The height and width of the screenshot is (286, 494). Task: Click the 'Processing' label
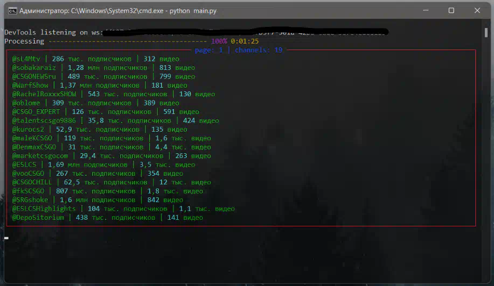click(x=24, y=41)
